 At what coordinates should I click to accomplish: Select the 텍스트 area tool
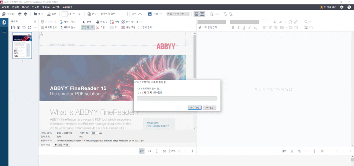point(88,27)
